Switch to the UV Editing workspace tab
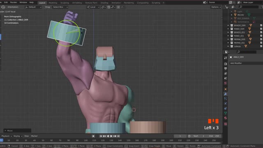Screen dimensions: 263x148 [x=77, y=3]
